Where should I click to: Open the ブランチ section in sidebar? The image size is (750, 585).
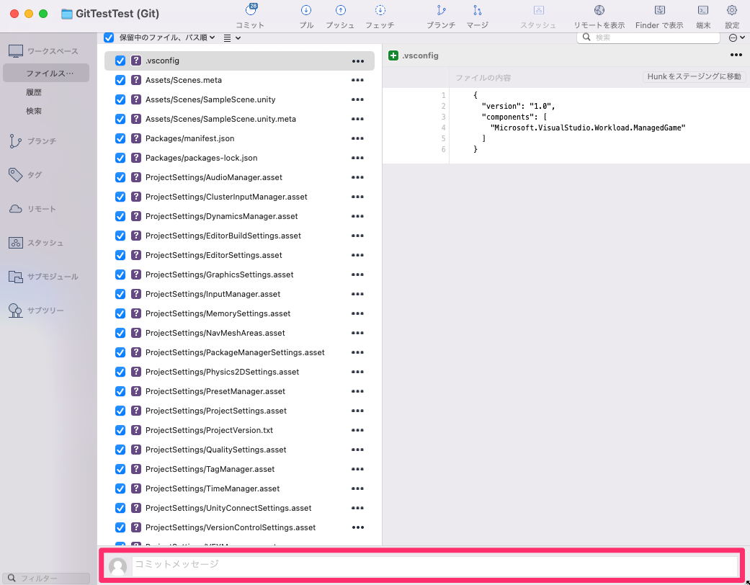pyautogui.click(x=32, y=141)
